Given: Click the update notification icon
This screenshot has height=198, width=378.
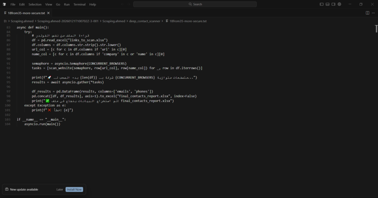Looking at the screenshot, I should click(7, 189).
